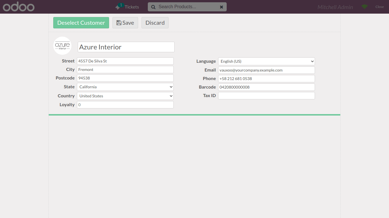Viewport: 389px width, 218px height.
Task: Edit the Phone number field
Action: pos(267,79)
